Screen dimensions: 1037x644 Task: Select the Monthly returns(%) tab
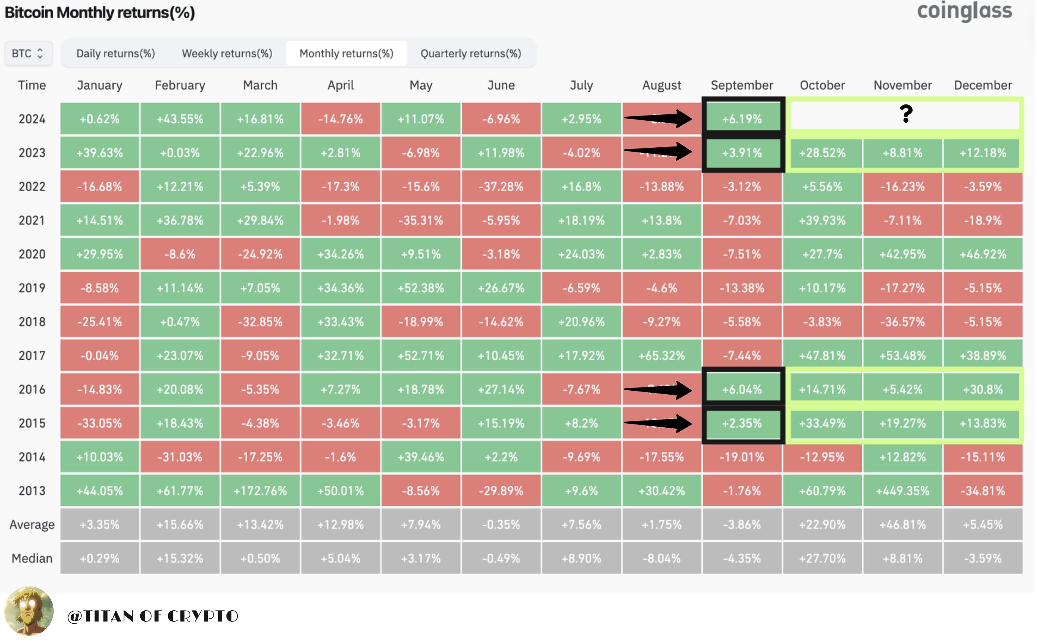click(346, 54)
